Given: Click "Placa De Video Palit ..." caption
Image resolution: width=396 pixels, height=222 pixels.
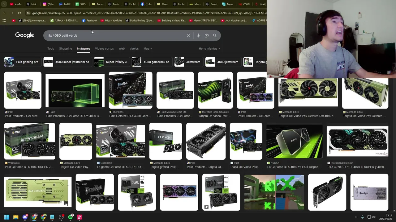Looking at the screenshot, I should point(246,167).
